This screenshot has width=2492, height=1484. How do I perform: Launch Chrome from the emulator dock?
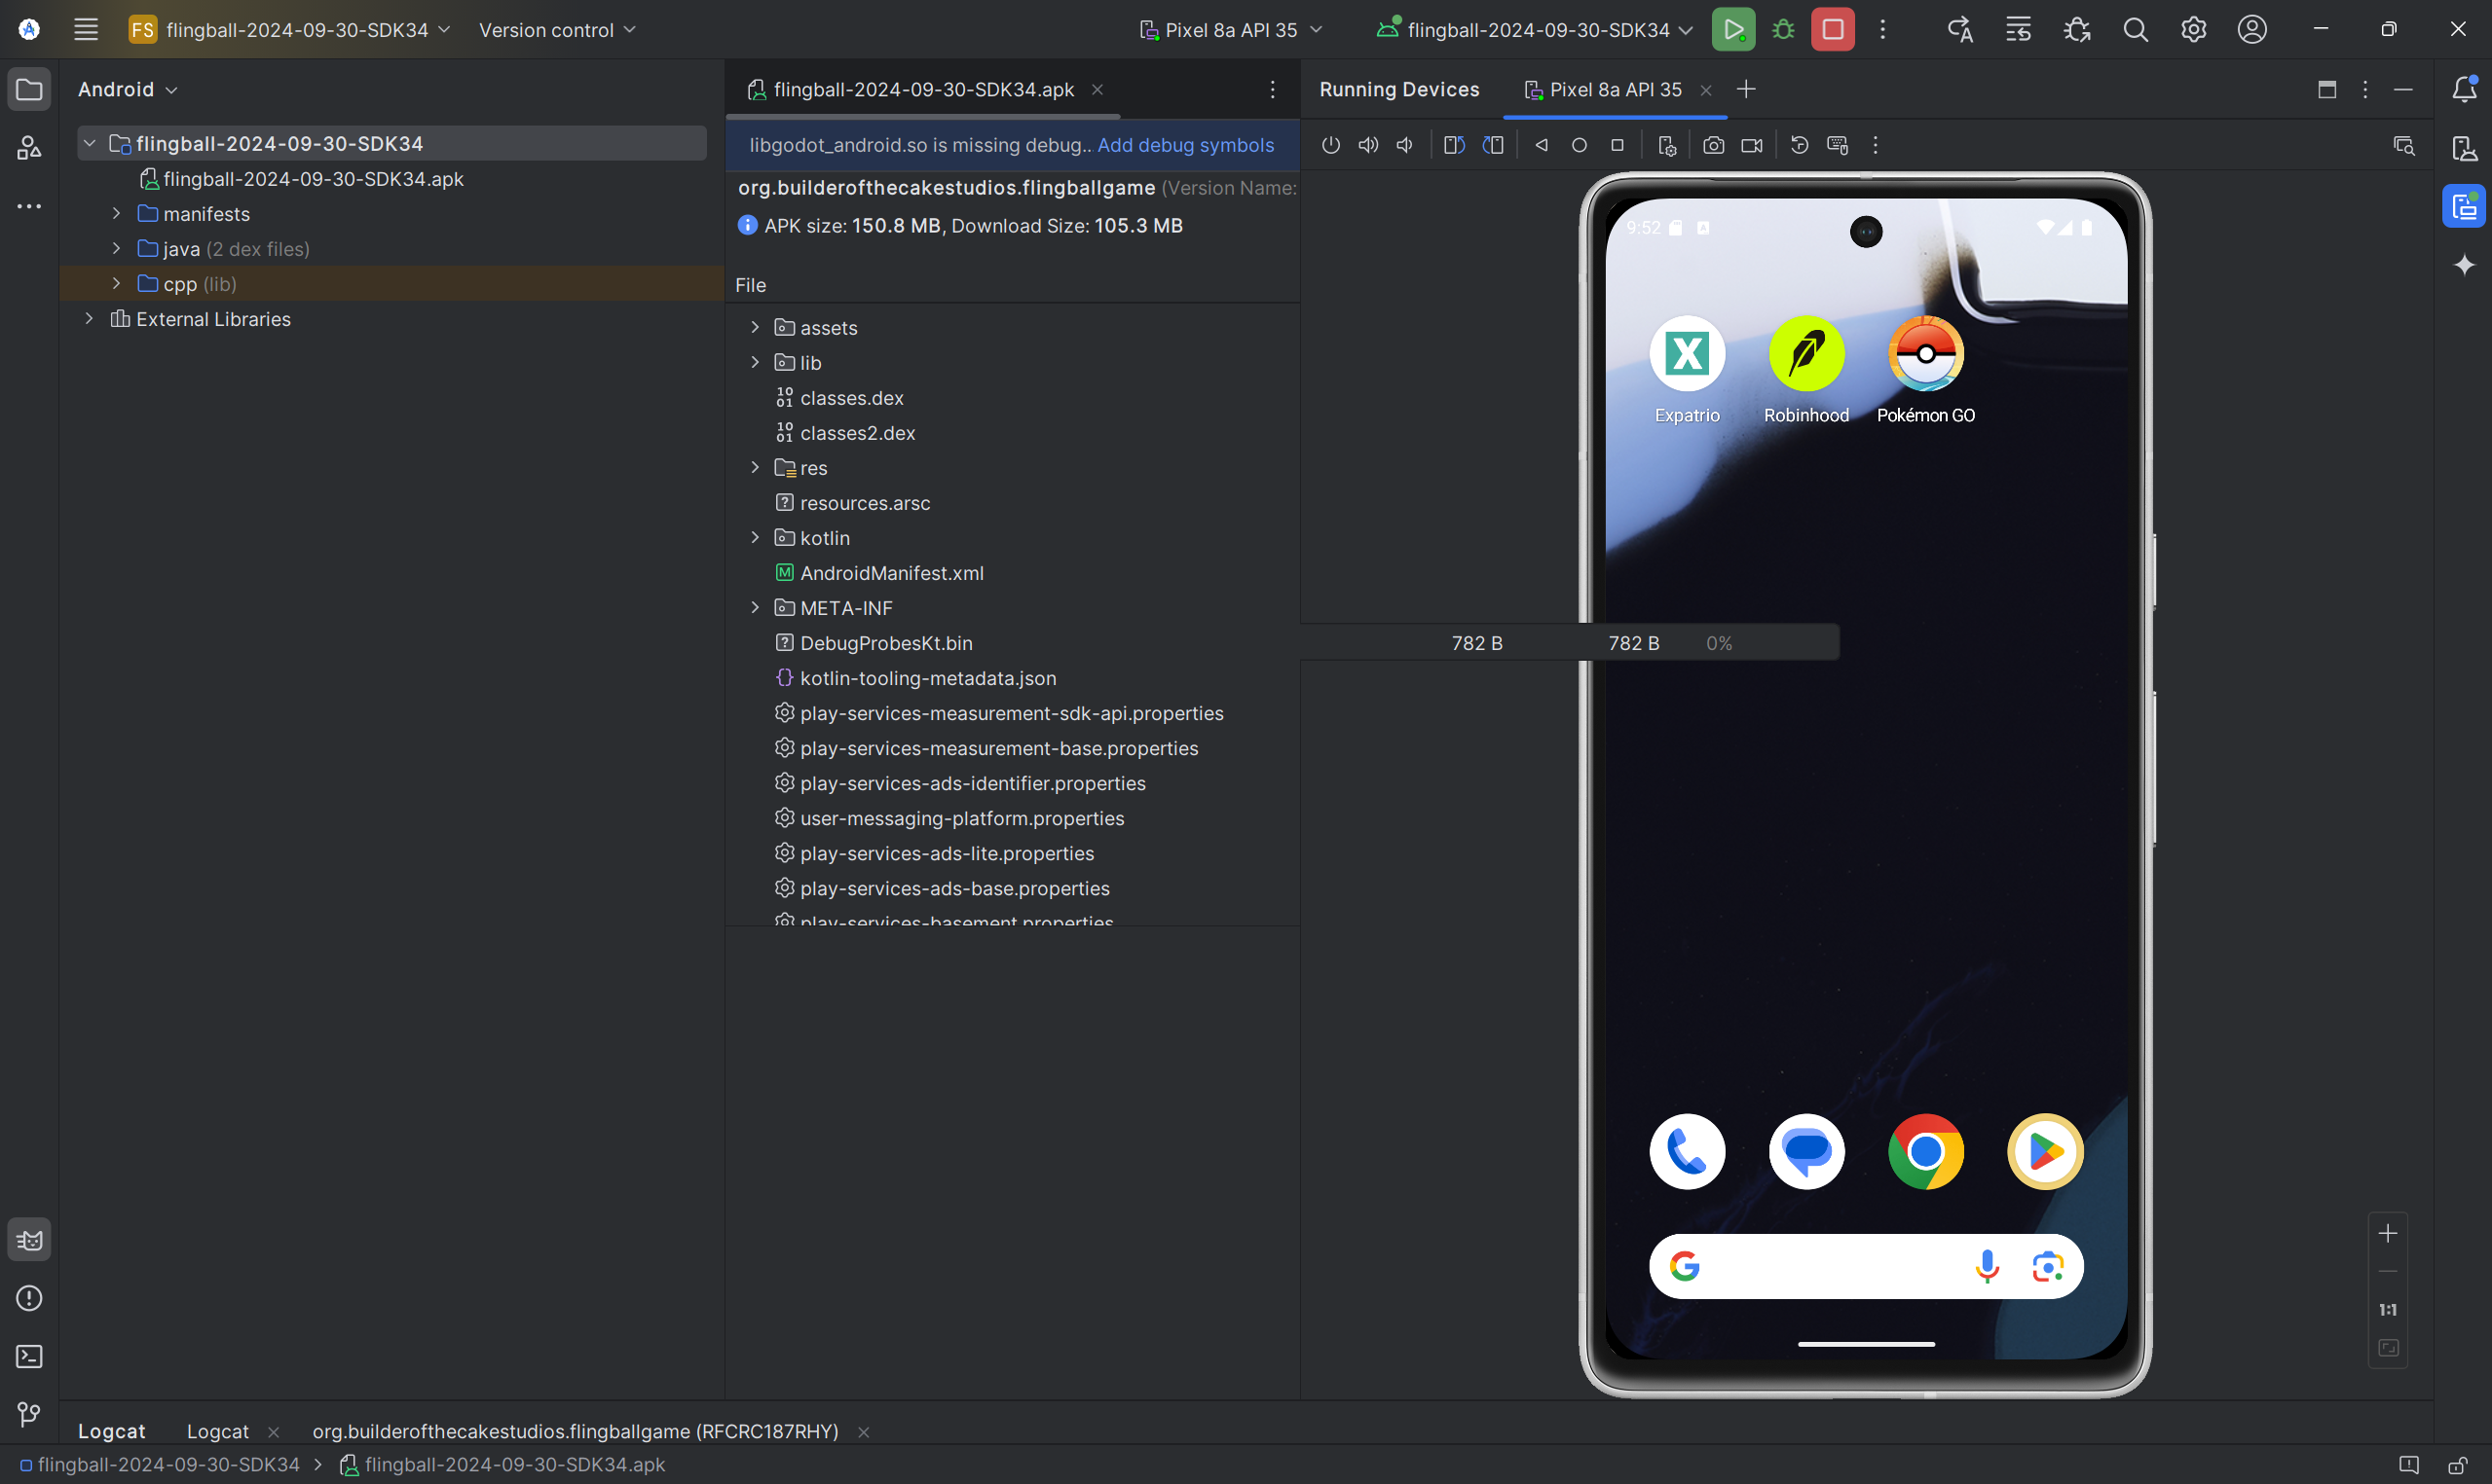[x=1926, y=1152]
